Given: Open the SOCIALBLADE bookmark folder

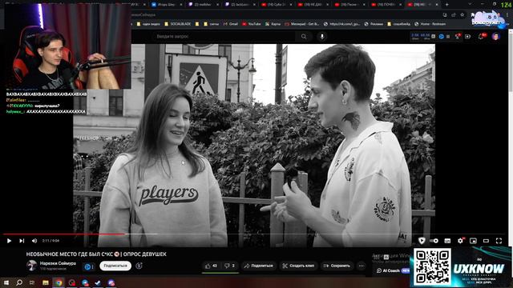Looking at the screenshot, I should 178,24.
